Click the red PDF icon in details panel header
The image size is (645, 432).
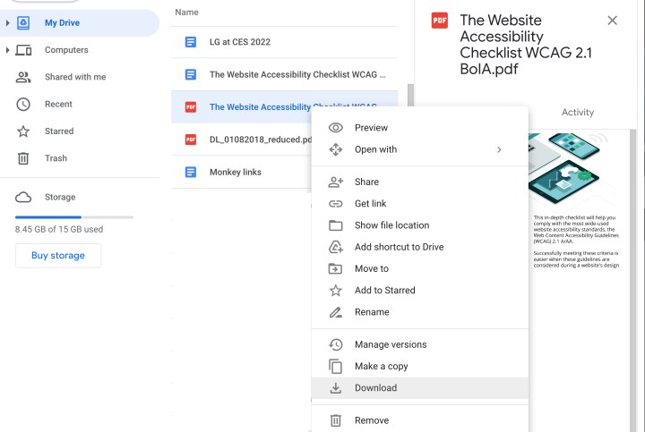click(439, 21)
